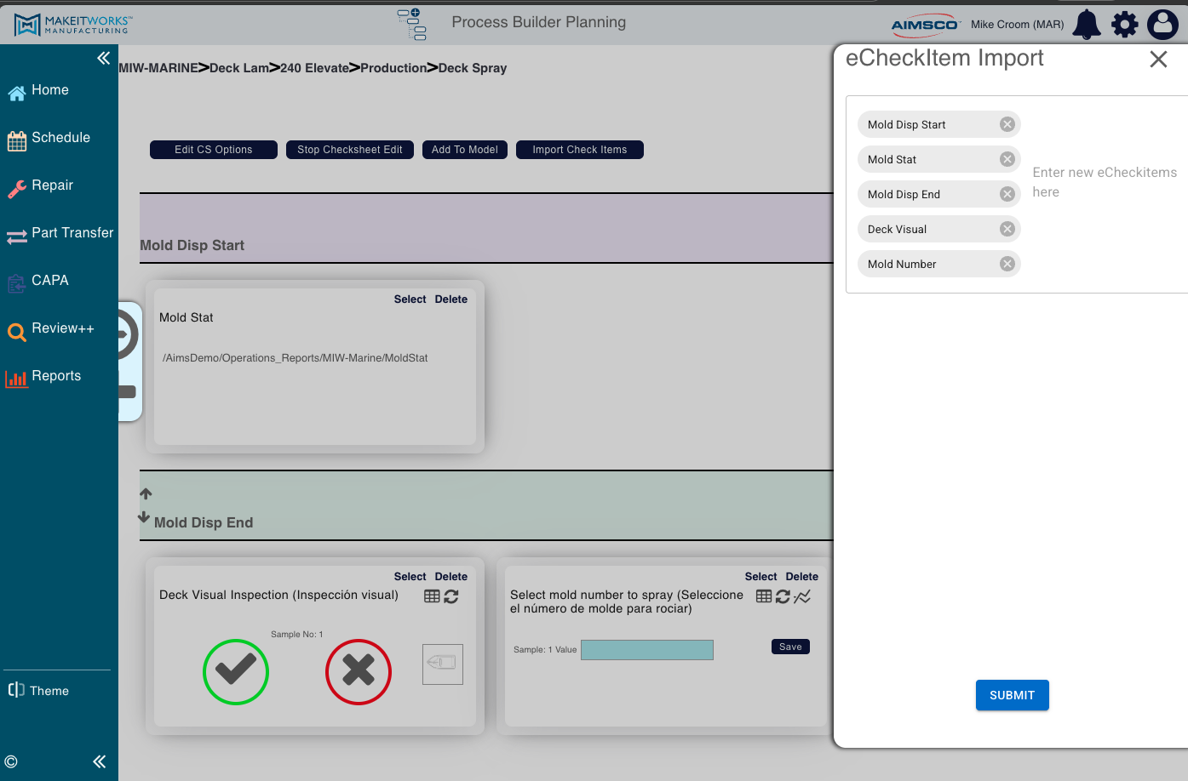This screenshot has height=781, width=1188.
Task: Remove the Deck Visual chip
Action: (1007, 229)
